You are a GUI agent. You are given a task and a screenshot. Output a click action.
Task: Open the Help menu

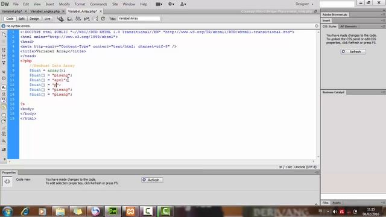[144, 4]
